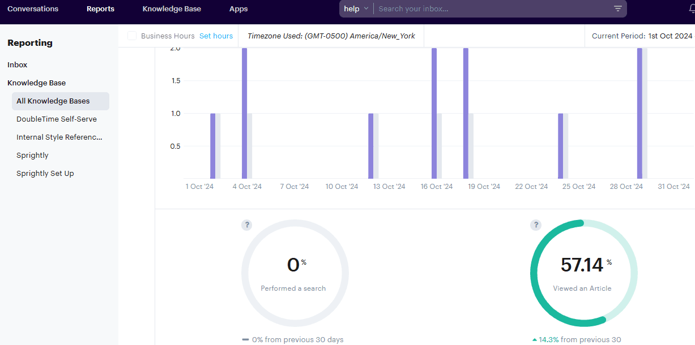Open the Apps menu
This screenshot has width=695, height=345.
point(238,8)
